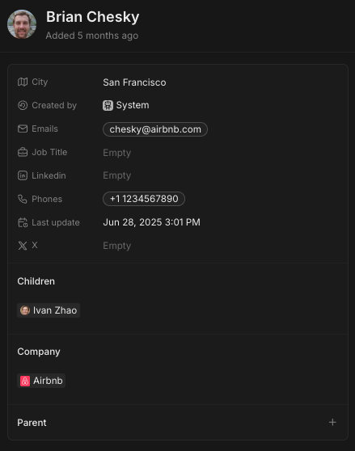
Task: Click the Last update calendar icon
Action: pyautogui.click(x=23, y=222)
